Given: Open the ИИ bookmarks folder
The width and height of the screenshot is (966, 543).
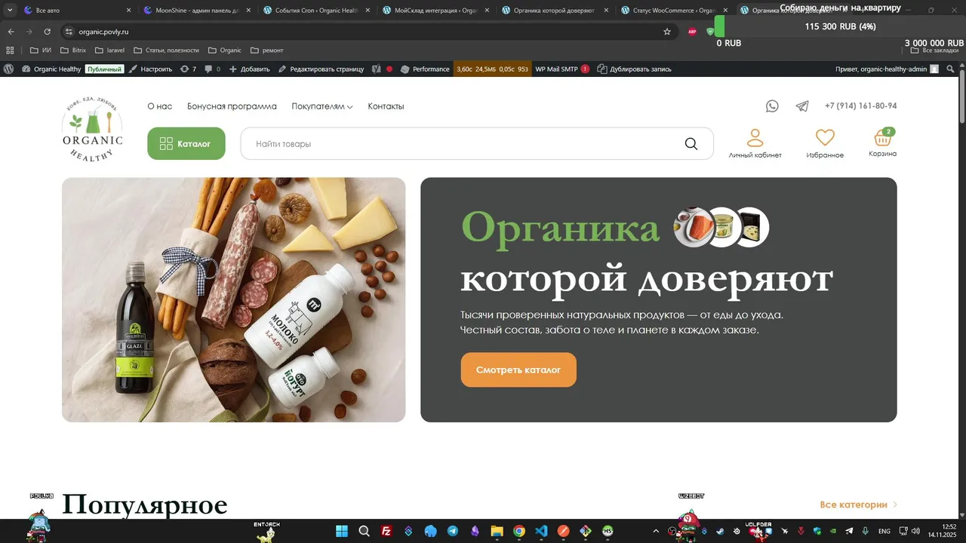Looking at the screenshot, I should tap(41, 51).
